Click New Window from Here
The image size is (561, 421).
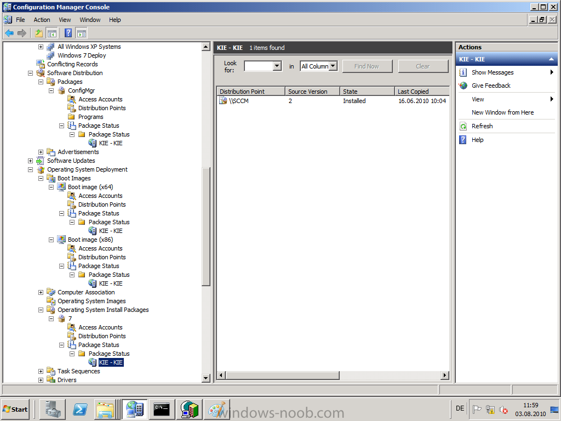pyautogui.click(x=503, y=112)
